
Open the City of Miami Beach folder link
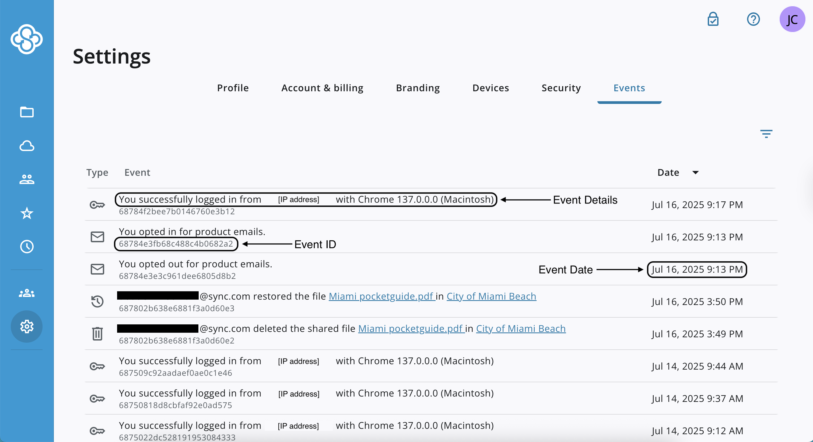coord(491,296)
